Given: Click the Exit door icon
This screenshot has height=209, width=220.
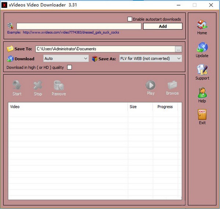Looking at the screenshot, I should pos(202,114).
